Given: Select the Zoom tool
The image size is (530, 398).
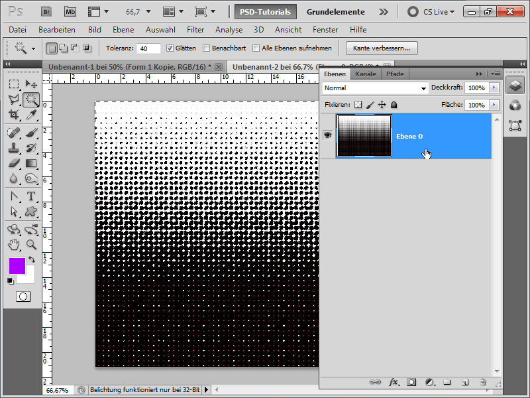Looking at the screenshot, I should pyautogui.click(x=31, y=245).
